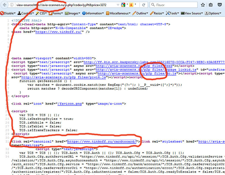Open the kaspersky-labs script src link

point(154,62)
